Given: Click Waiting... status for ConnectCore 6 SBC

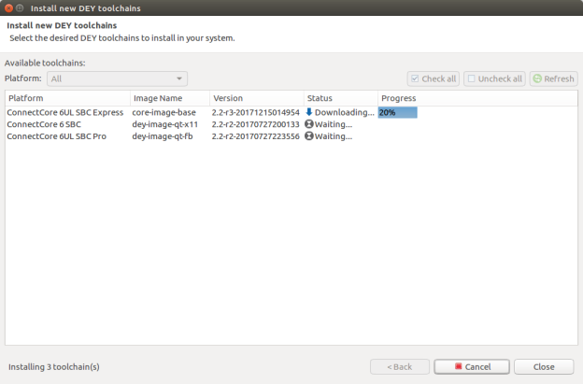Looking at the screenshot, I should tap(334, 124).
